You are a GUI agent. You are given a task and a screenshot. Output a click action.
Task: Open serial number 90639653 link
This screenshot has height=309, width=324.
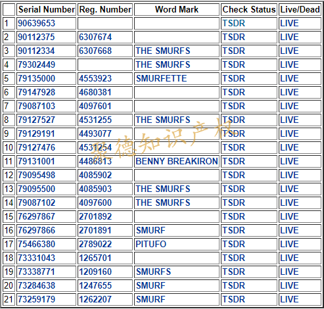[36, 23]
